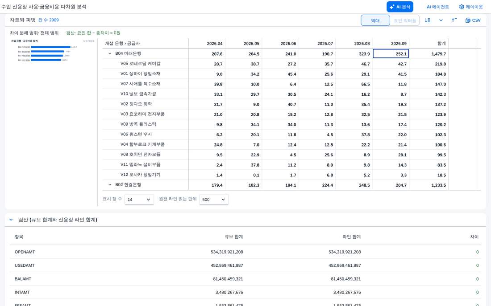Click the 개설 은행 › 공급사 header
The height and width of the screenshot is (306, 491).
pos(122,44)
